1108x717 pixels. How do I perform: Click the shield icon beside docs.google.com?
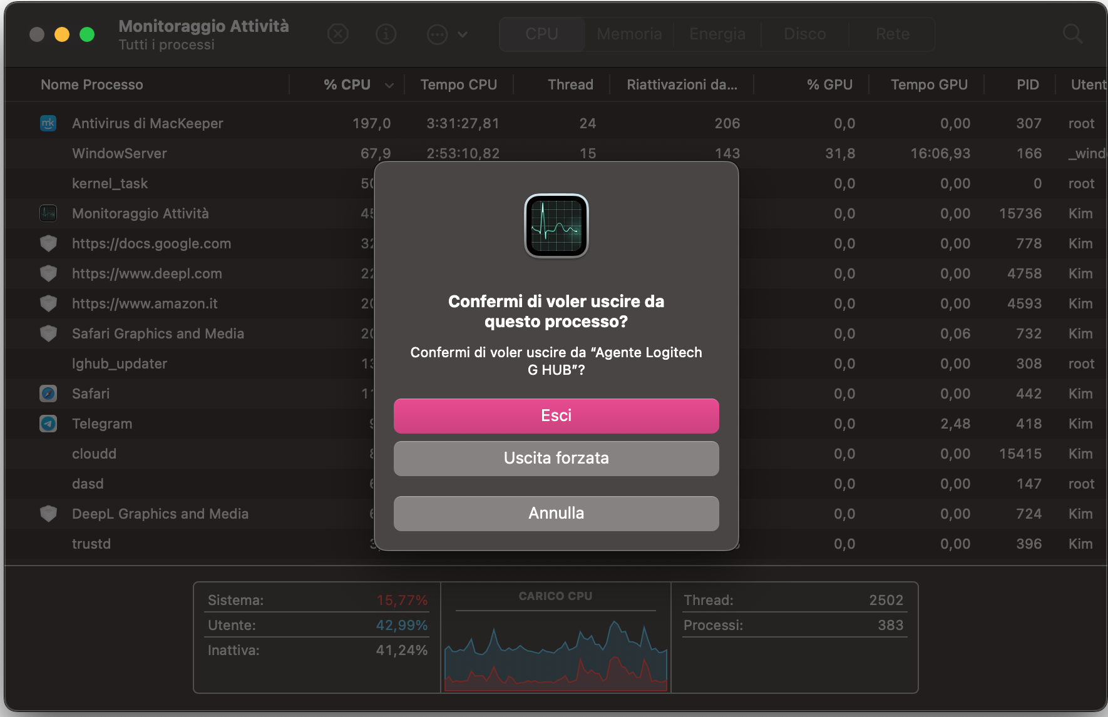(x=48, y=243)
